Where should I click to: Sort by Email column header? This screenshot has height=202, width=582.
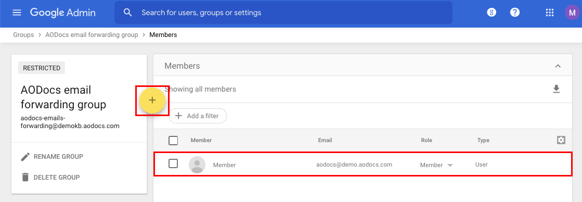click(325, 141)
